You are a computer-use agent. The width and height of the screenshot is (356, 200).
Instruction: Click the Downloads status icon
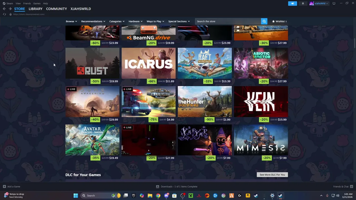pos(157,186)
